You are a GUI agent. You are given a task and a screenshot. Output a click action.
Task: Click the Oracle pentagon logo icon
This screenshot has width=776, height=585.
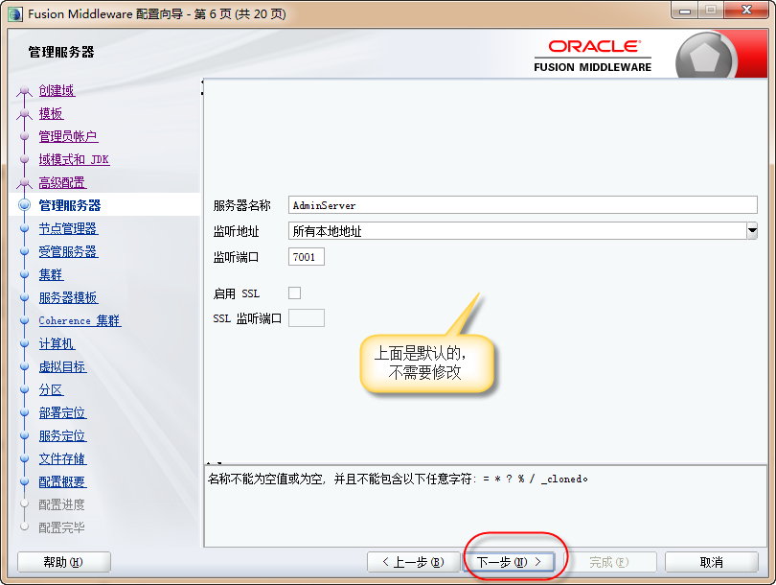pyautogui.click(x=705, y=58)
